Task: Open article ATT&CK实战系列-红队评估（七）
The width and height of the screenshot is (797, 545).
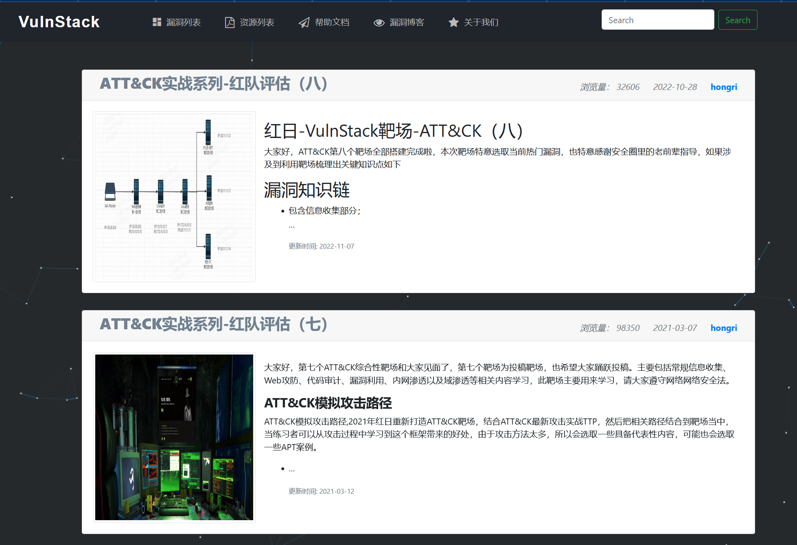Action: click(214, 324)
